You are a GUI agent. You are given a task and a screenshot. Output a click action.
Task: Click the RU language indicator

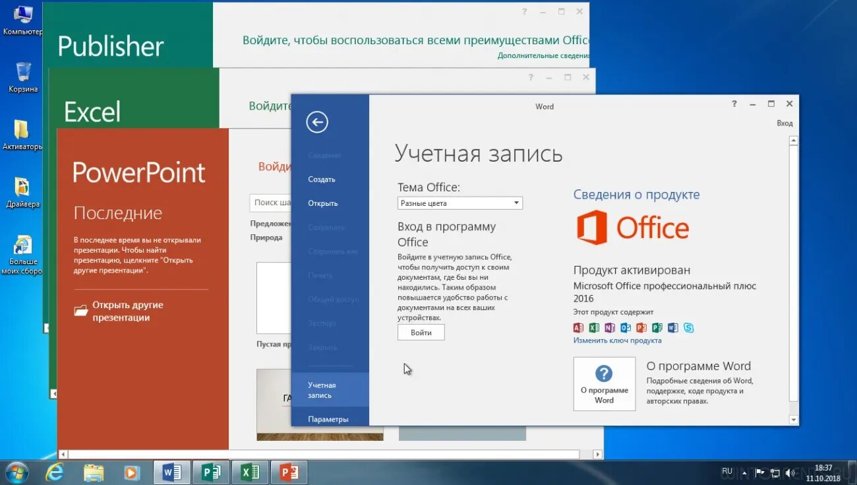[727, 471]
